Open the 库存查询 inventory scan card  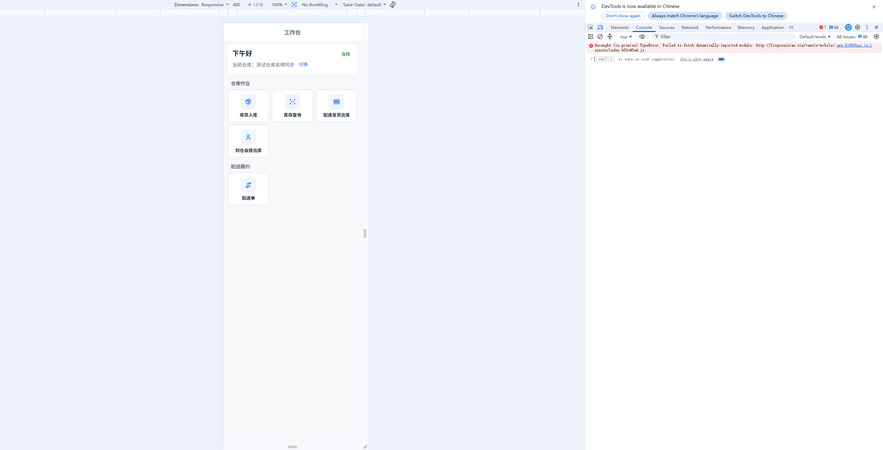click(x=292, y=106)
